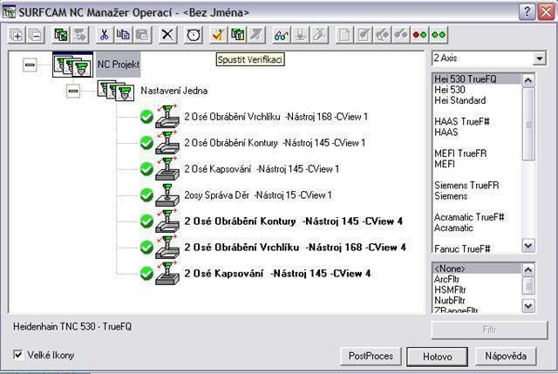This screenshot has height=374, width=558.
Task: Open the 2 Axis dropdown
Action: point(540,58)
